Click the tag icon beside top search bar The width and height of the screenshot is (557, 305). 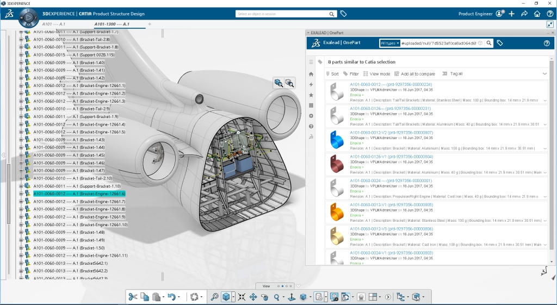(x=343, y=14)
